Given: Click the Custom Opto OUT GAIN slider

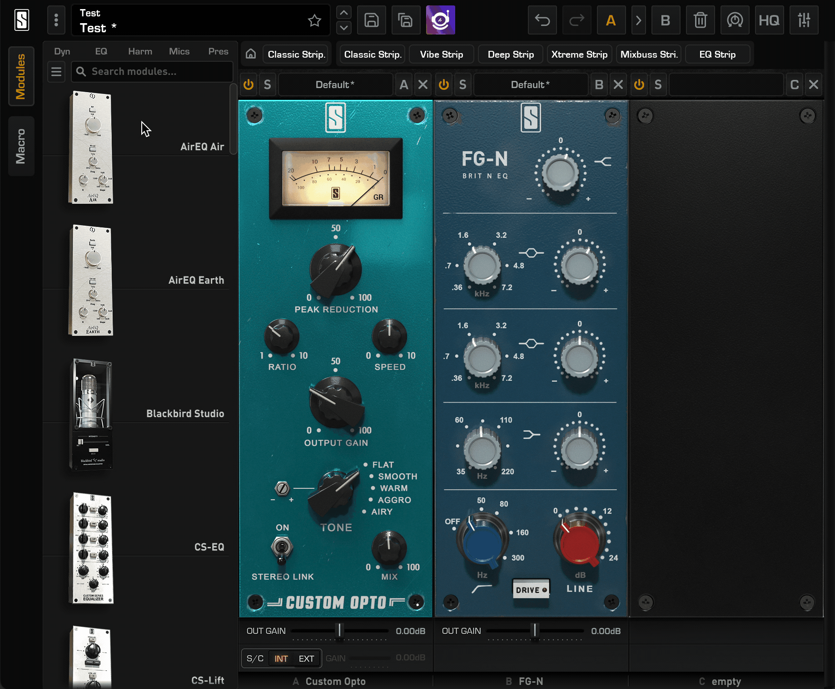Looking at the screenshot, I should [x=339, y=631].
